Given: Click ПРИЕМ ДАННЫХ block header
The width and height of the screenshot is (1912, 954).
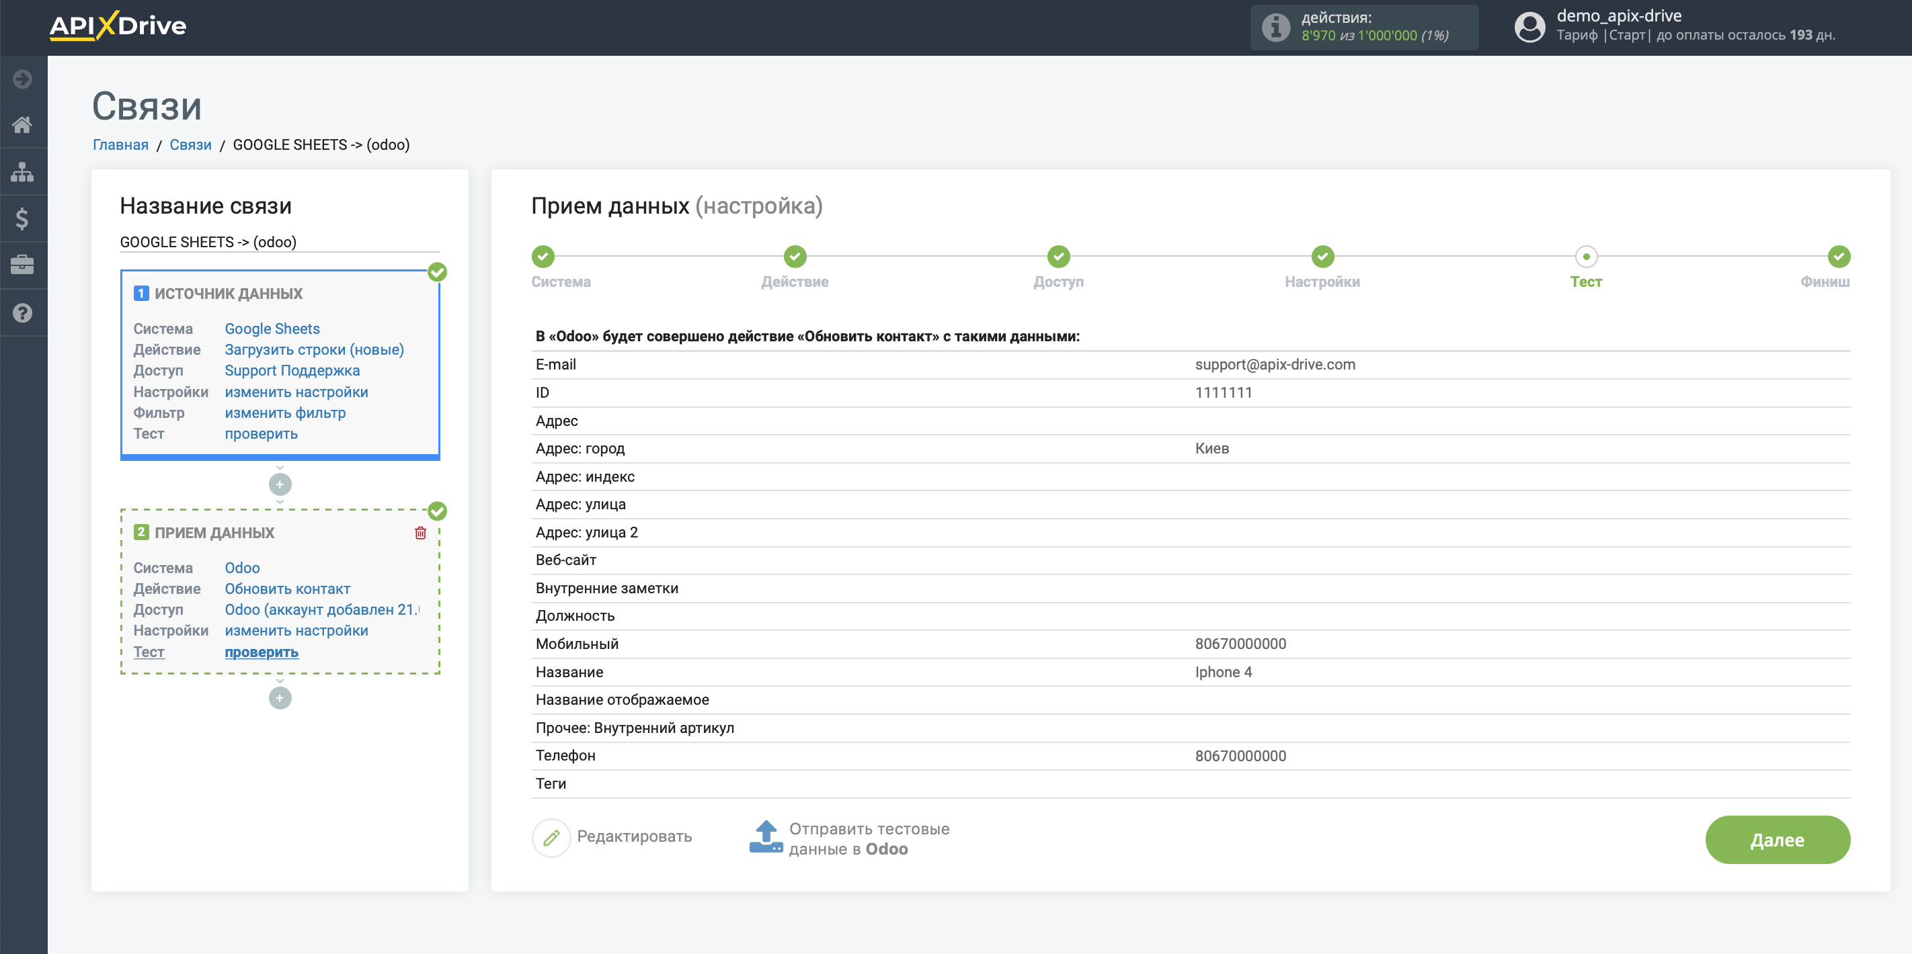Looking at the screenshot, I should [214, 533].
